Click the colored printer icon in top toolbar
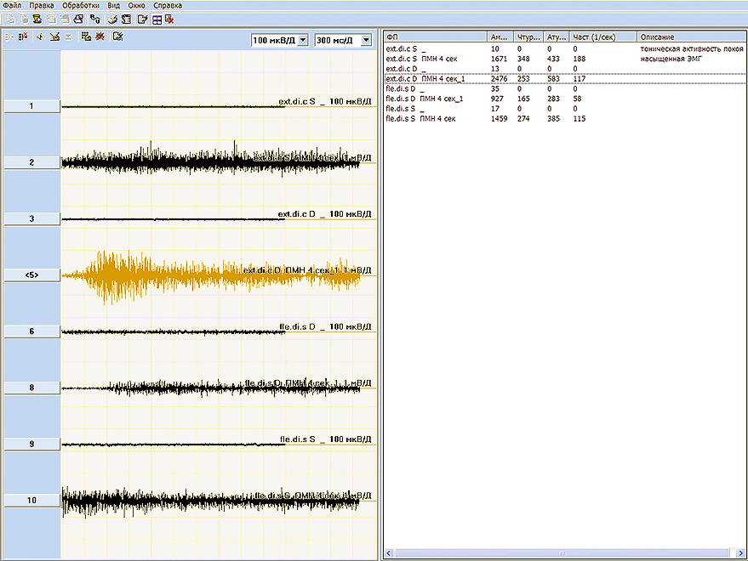This screenshot has height=561, width=748. [112, 20]
